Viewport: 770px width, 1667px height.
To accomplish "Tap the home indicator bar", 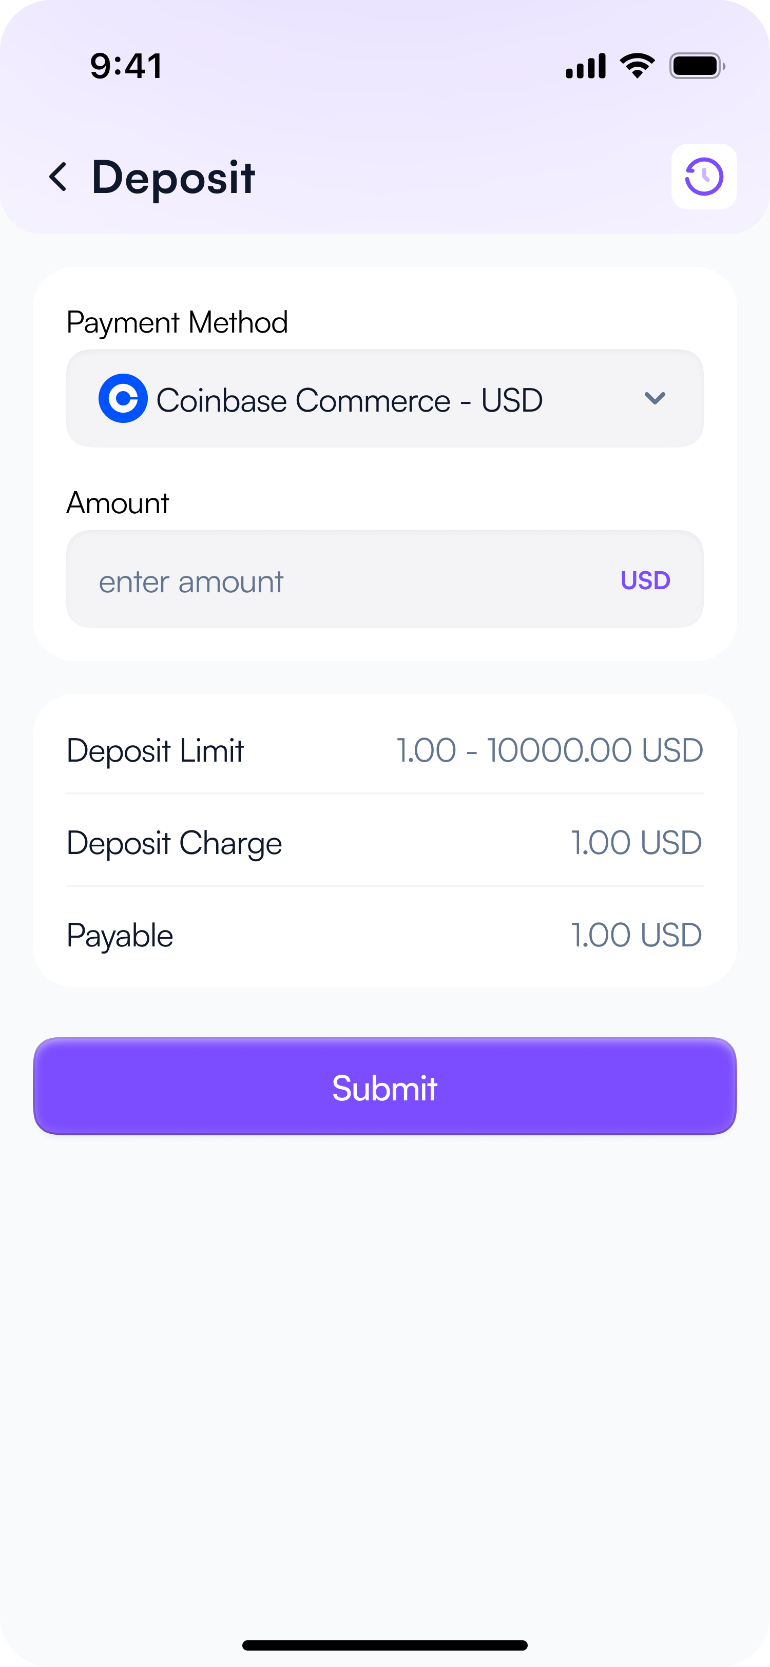I will pos(385,1645).
